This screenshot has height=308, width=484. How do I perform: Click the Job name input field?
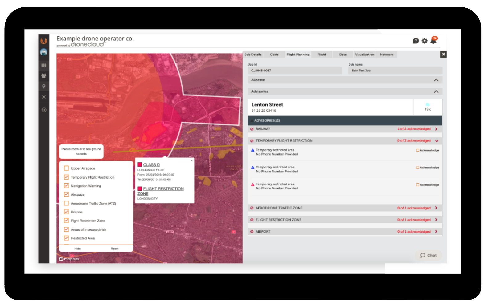point(395,71)
